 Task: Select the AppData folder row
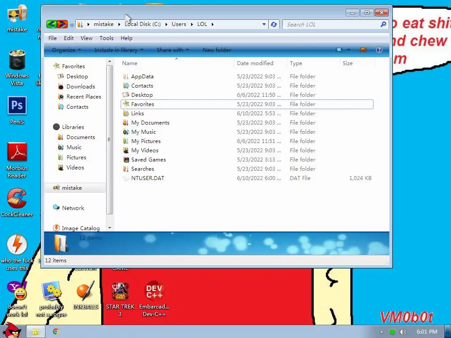tap(248, 77)
